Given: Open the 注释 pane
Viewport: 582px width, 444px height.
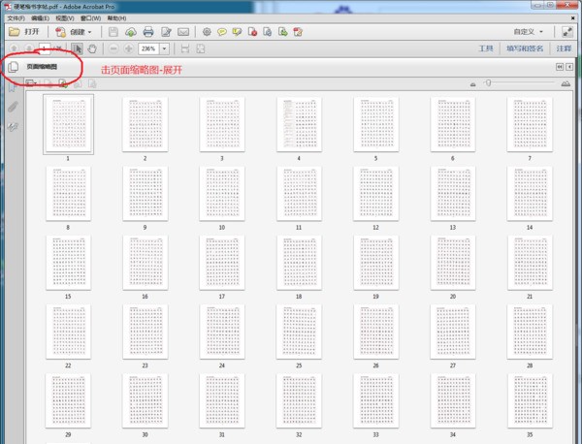Looking at the screenshot, I should click(563, 48).
